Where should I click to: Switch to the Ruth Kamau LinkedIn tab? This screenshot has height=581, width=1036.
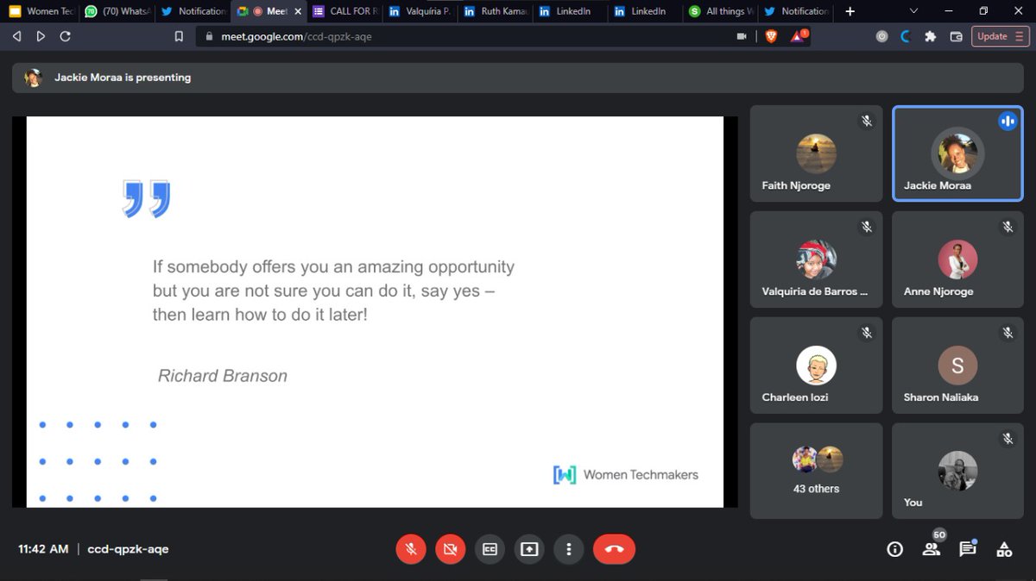click(x=496, y=11)
